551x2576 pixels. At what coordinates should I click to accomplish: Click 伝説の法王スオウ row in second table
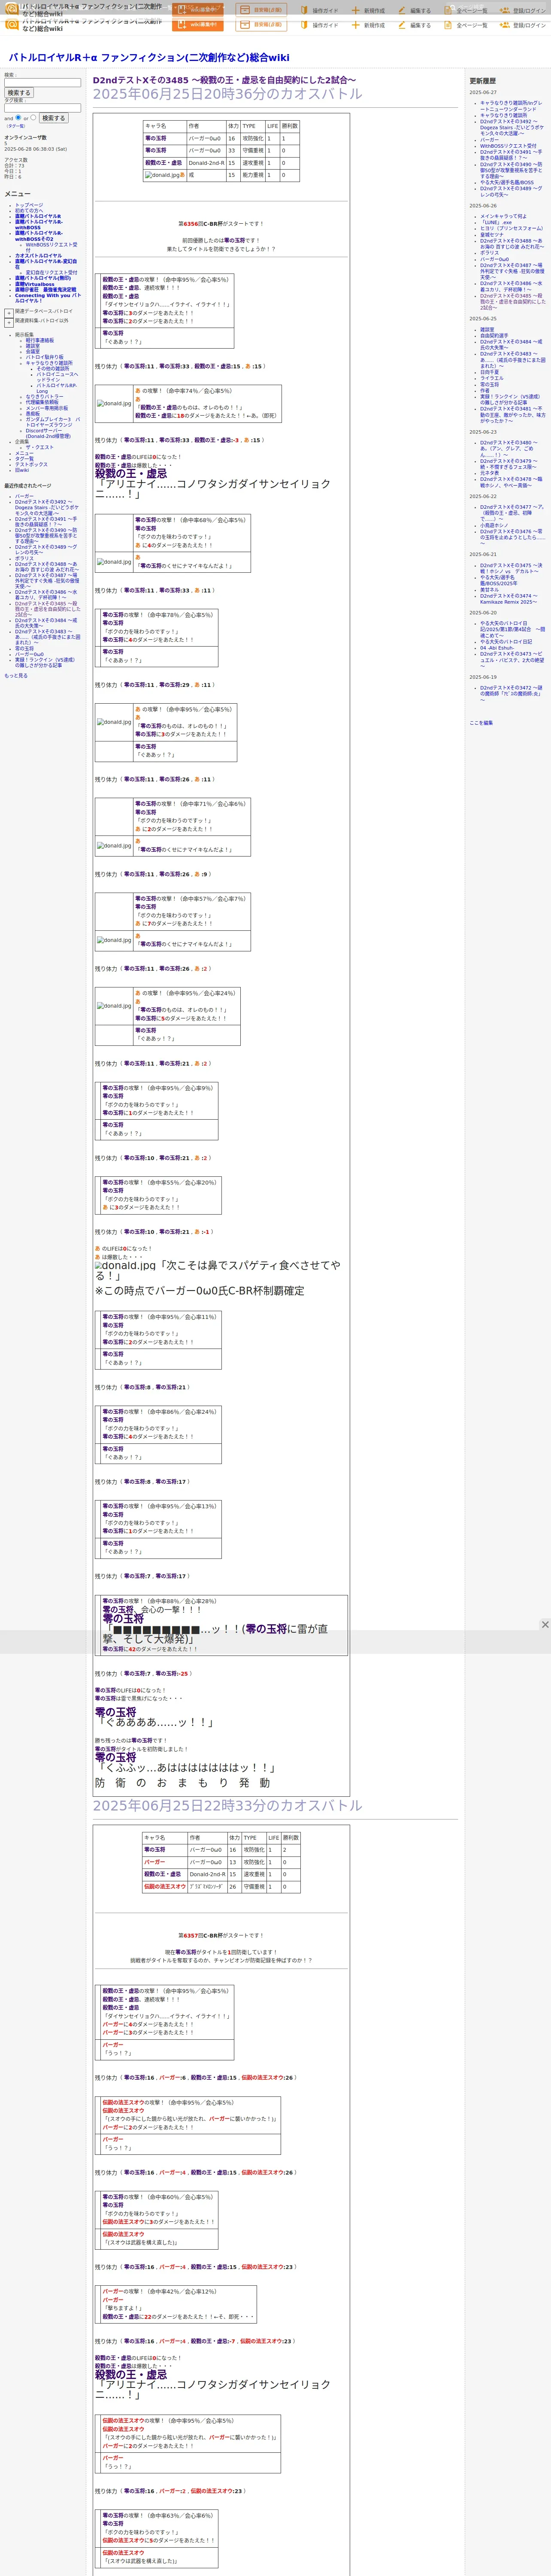click(221, 1887)
